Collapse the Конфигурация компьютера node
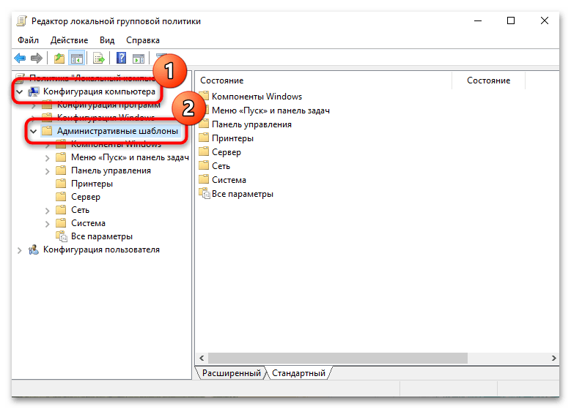The height and width of the screenshot is (409, 571). tap(20, 91)
